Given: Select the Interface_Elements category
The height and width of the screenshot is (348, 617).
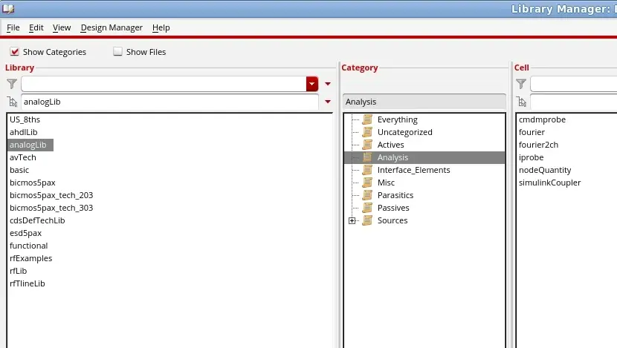Looking at the screenshot, I should point(413,170).
